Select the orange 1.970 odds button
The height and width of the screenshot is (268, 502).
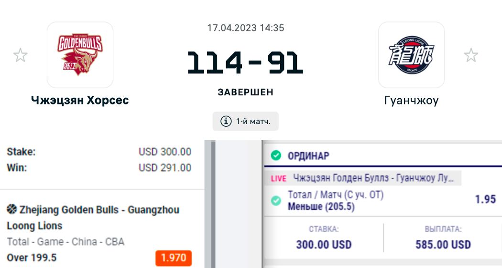[x=173, y=258]
